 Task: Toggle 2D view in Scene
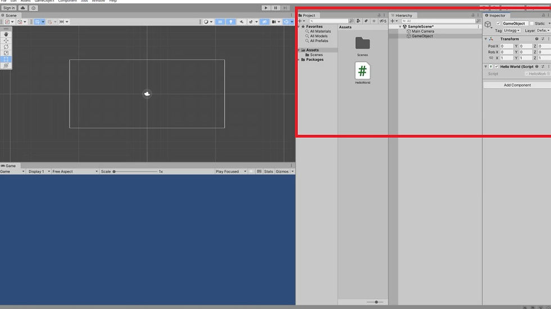(220, 22)
